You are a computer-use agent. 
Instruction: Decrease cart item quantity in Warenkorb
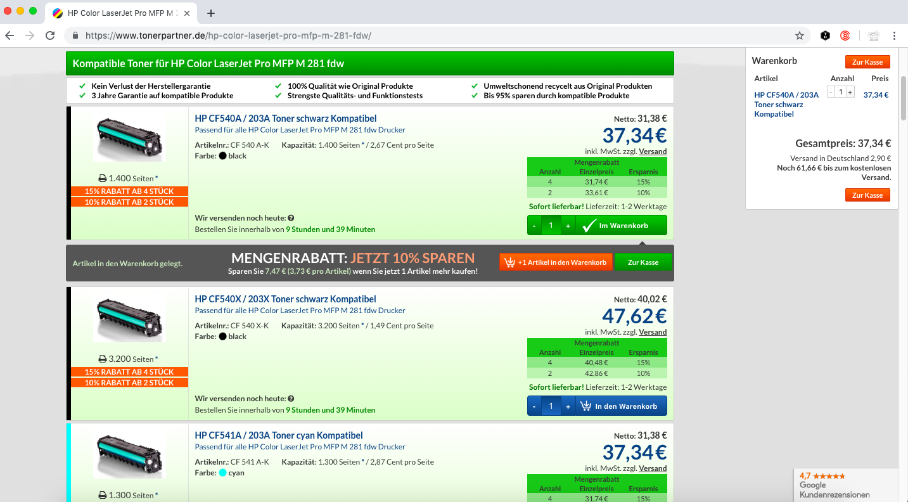pyautogui.click(x=831, y=92)
